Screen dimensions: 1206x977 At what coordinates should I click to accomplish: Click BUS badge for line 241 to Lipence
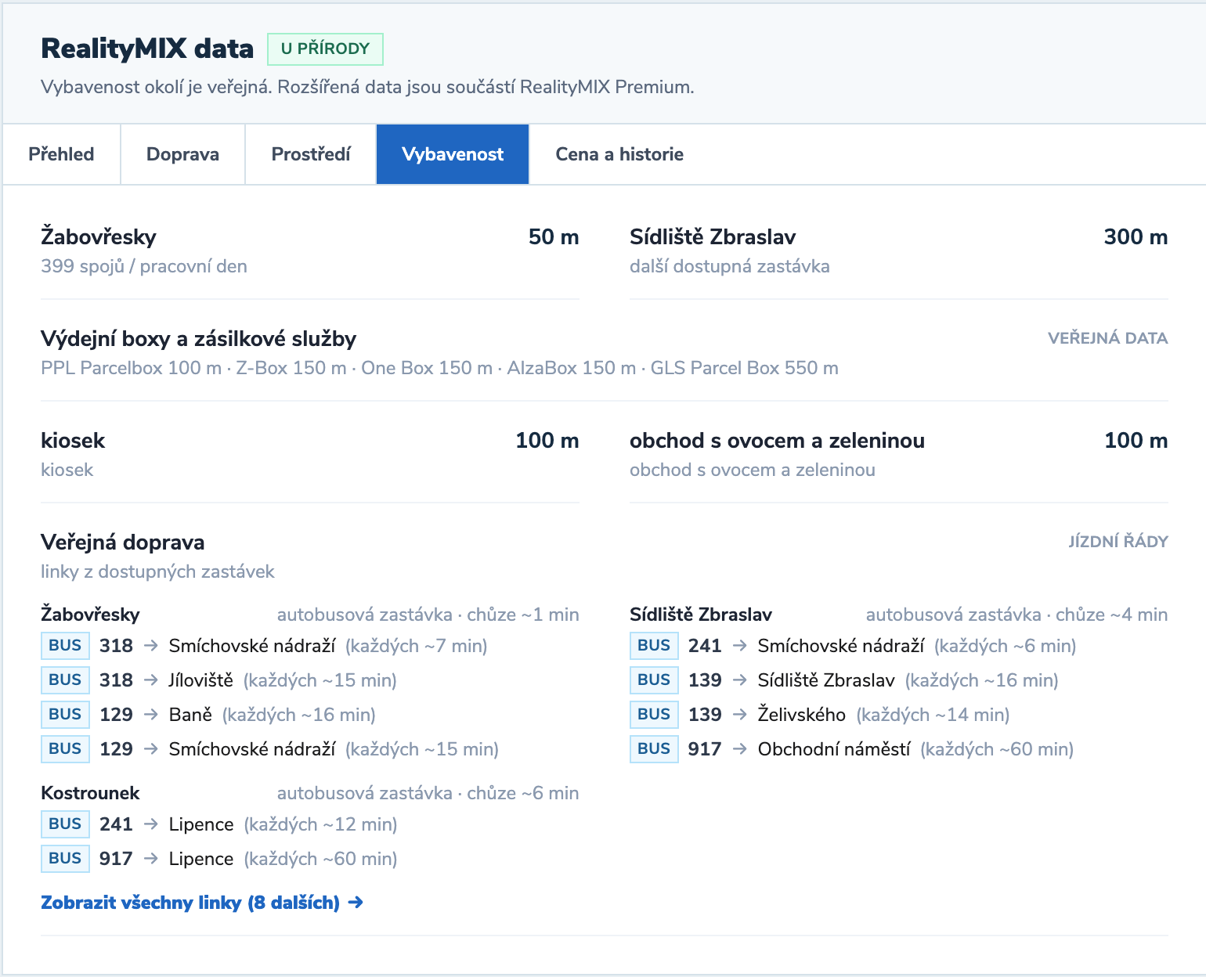(x=65, y=824)
